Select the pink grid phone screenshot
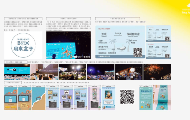Image resolution: width=190 pixels, height=120 pixels. click(x=95, y=97)
